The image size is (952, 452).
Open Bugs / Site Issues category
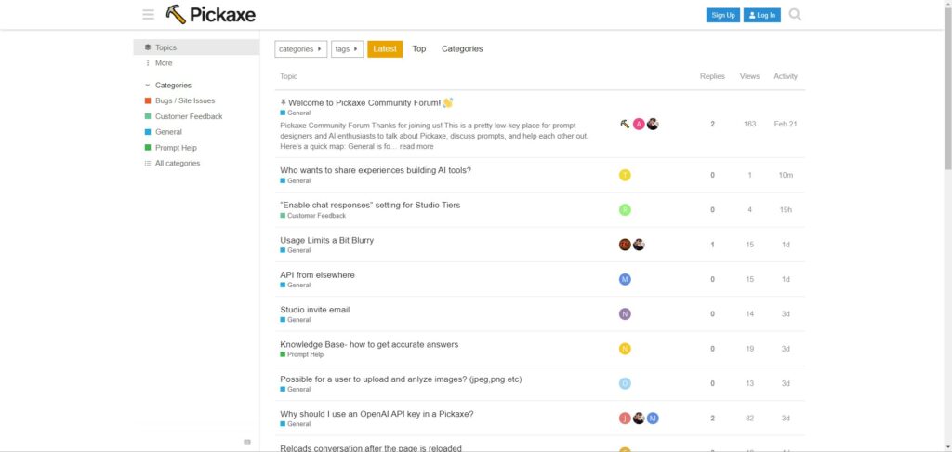coord(196,100)
